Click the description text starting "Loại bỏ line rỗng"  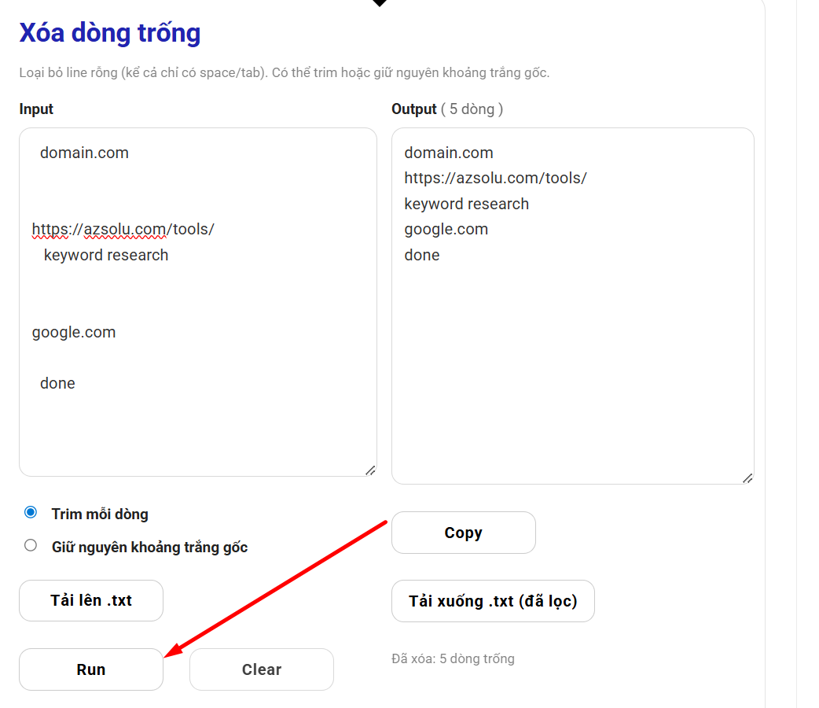coord(285,72)
